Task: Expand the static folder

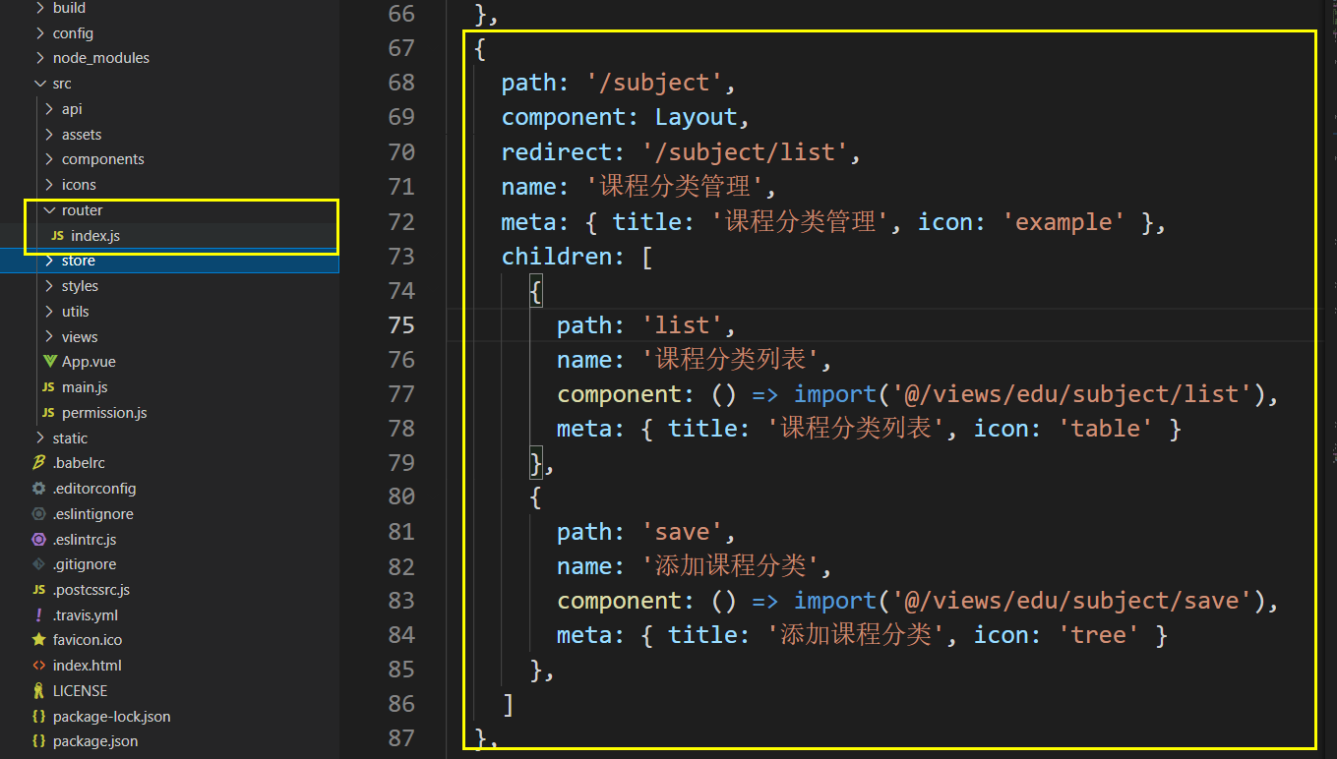Action: [x=39, y=438]
